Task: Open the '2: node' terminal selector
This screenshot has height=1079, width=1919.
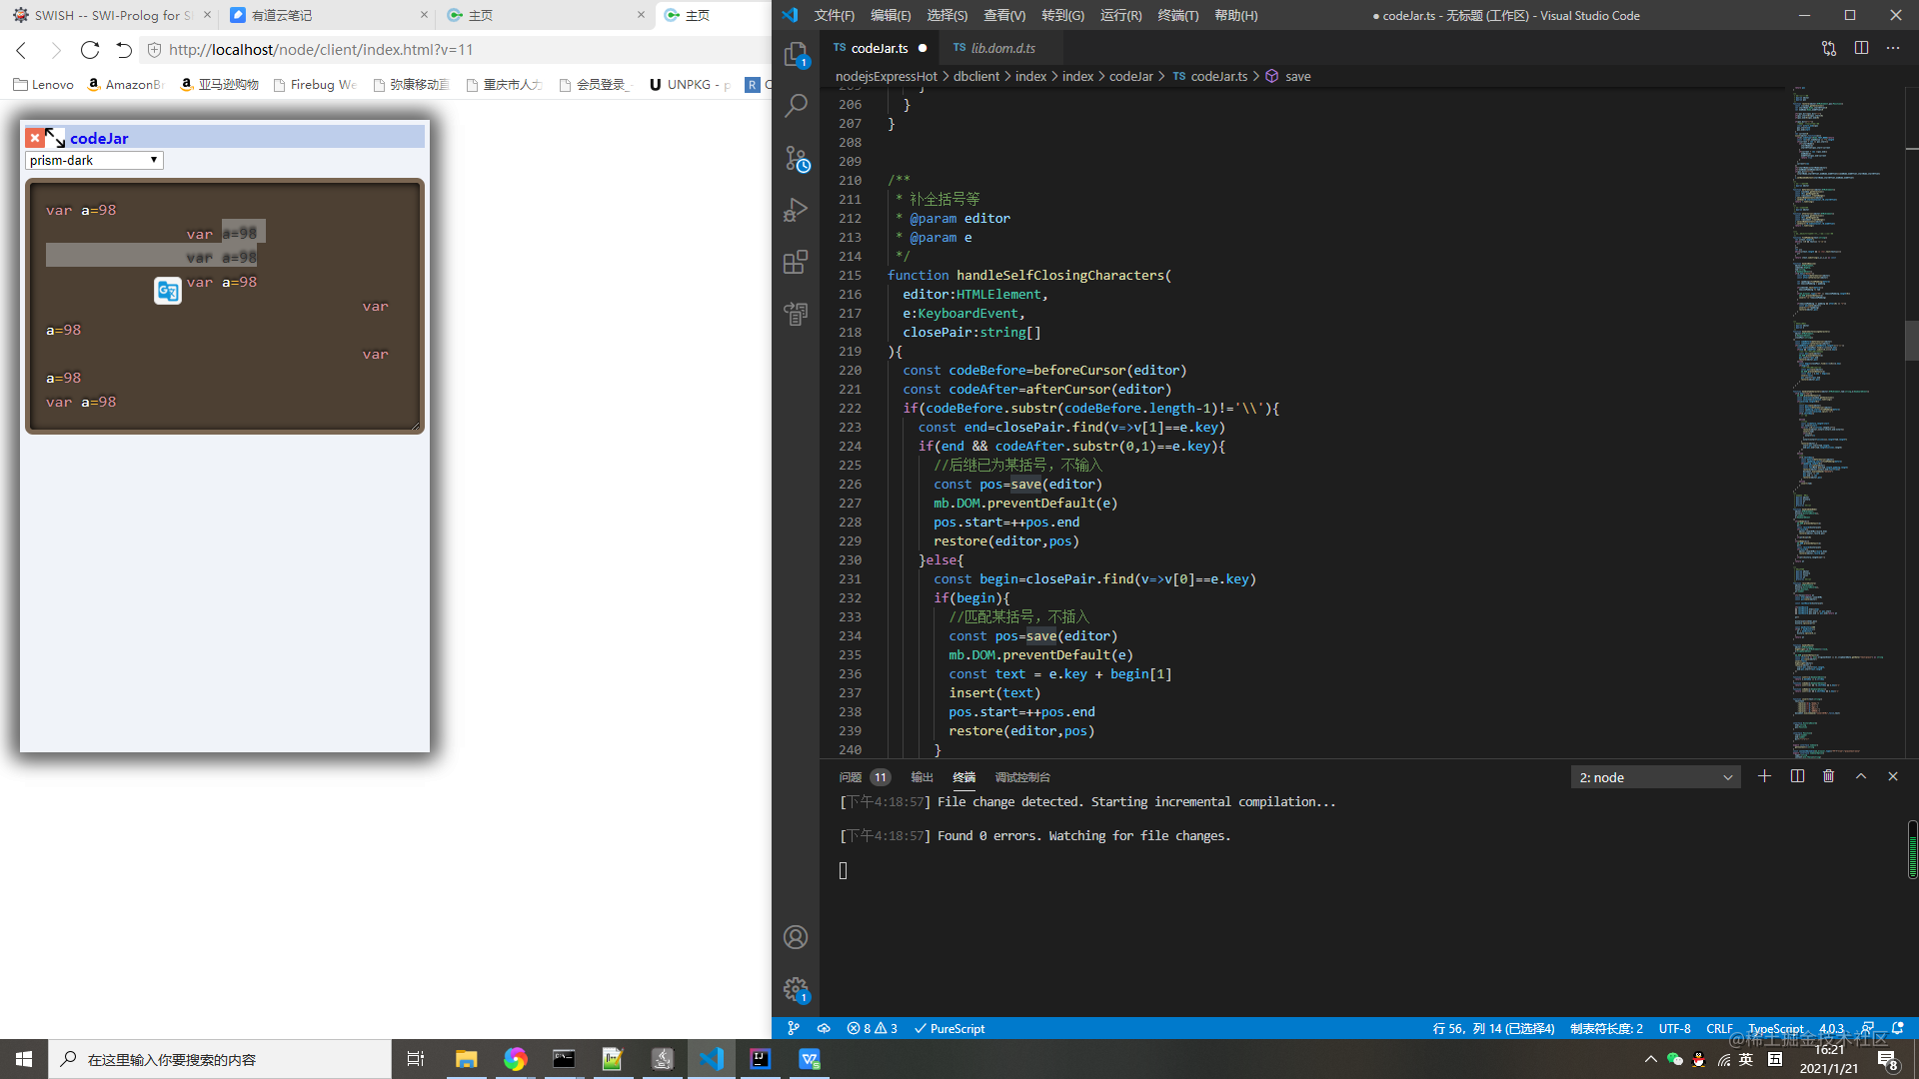Action: (1655, 777)
